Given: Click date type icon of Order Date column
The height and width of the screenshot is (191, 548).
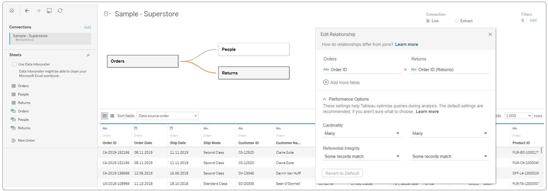Looking at the screenshot, I should [136, 128].
